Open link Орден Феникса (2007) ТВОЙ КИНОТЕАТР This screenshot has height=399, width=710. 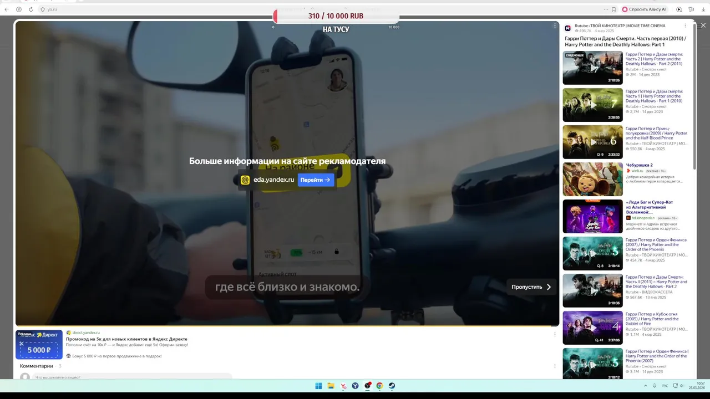click(656, 245)
